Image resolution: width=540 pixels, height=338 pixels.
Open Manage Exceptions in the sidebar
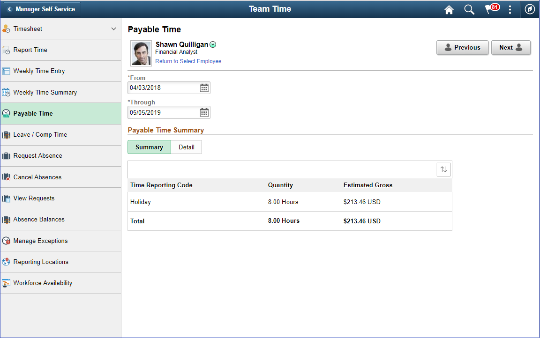coord(60,241)
